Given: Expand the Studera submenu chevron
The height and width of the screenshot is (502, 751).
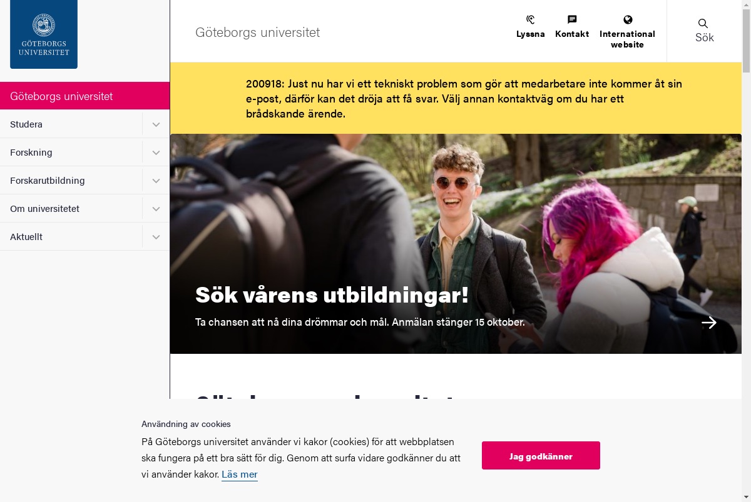Looking at the screenshot, I should click(156, 124).
